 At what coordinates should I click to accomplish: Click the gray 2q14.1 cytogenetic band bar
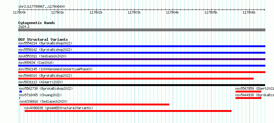coord(142,30)
